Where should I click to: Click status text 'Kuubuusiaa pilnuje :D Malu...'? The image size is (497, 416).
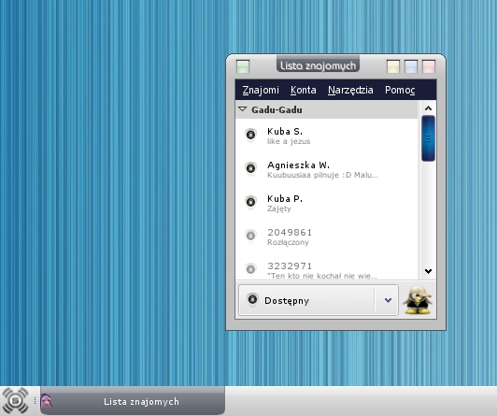(x=322, y=175)
